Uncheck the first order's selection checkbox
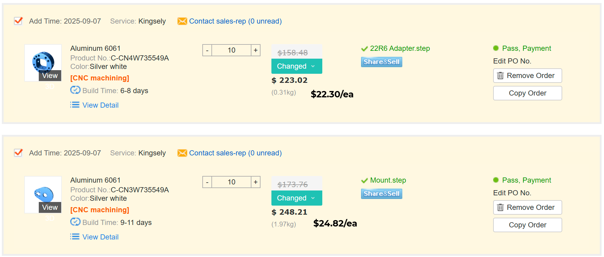 [18, 21]
